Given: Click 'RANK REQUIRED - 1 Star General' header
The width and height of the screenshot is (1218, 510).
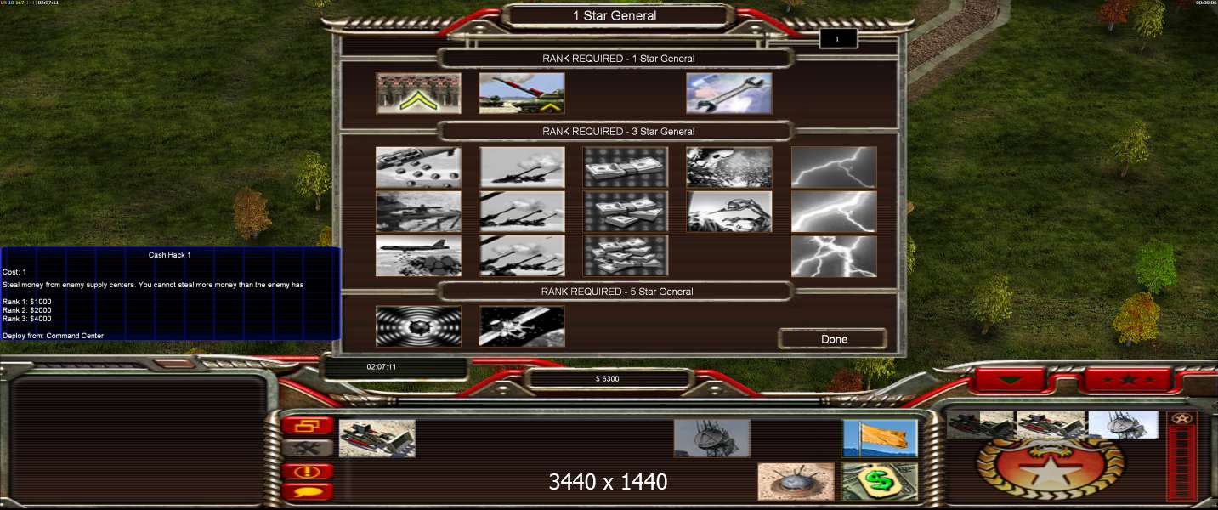Looking at the screenshot, I should pos(618,59).
